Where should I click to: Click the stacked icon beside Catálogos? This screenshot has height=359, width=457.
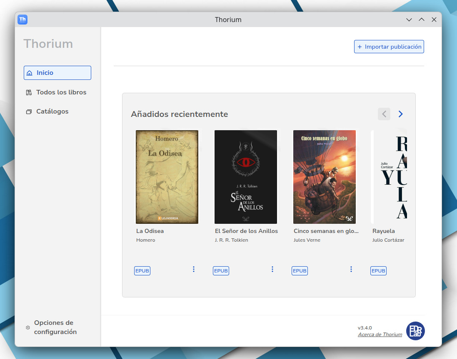(x=29, y=112)
